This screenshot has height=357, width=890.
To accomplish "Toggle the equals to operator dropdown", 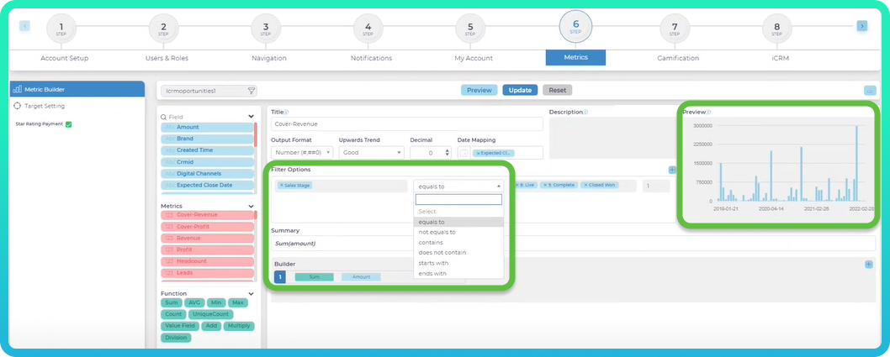I will 458,186.
